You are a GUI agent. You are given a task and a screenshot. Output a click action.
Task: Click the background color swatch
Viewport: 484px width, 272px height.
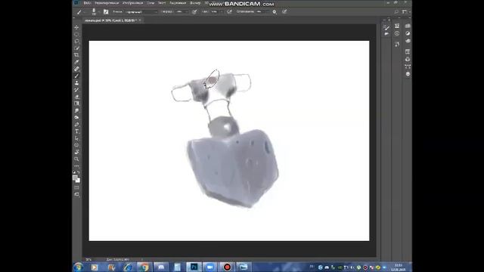pyautogui.click(x=78, y=181)
